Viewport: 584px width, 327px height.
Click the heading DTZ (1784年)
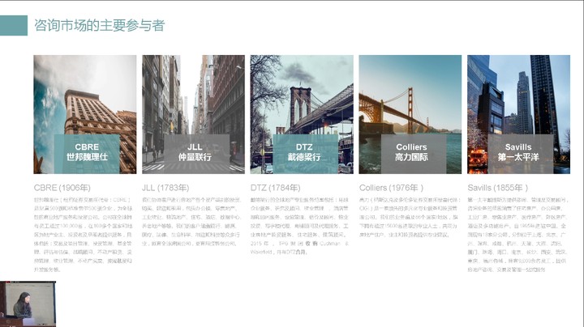(276, 188)
